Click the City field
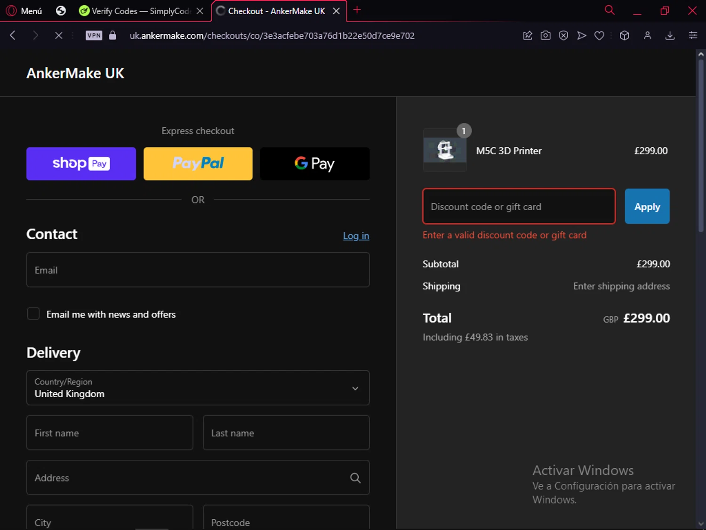706x530 pixels. [x=110, y=518]
